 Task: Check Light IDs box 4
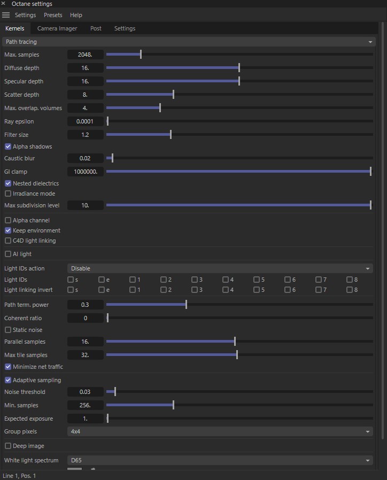point(226,280)
